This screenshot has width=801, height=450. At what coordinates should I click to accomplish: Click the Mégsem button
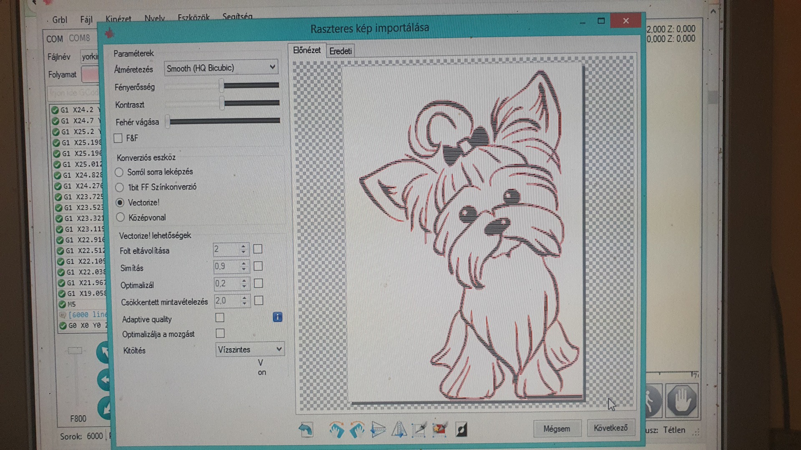(557, 429)
